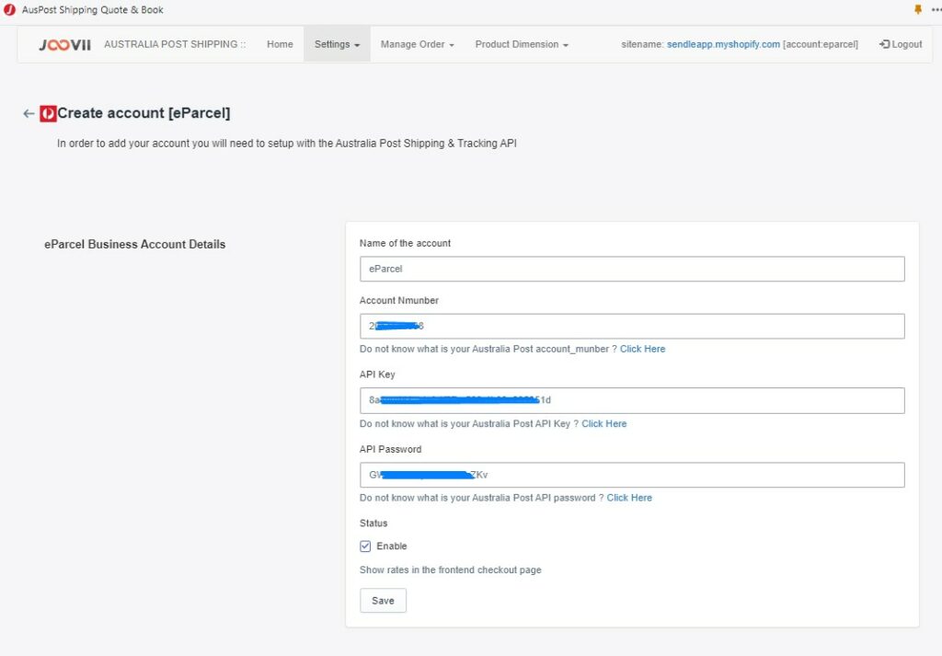Click the Create account [eParcel] heading
Screen dimensions: 942x656
click(144, 113)
